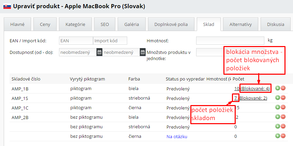Remove the AMP_1C variant with the red minus icon

point(283,107)
